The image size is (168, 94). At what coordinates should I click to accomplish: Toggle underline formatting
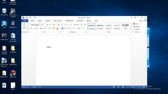point(37,28)
